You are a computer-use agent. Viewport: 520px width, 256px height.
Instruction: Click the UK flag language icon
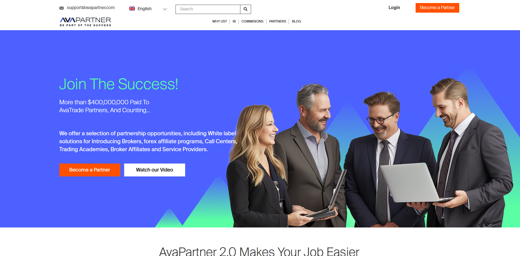[132, 9]
